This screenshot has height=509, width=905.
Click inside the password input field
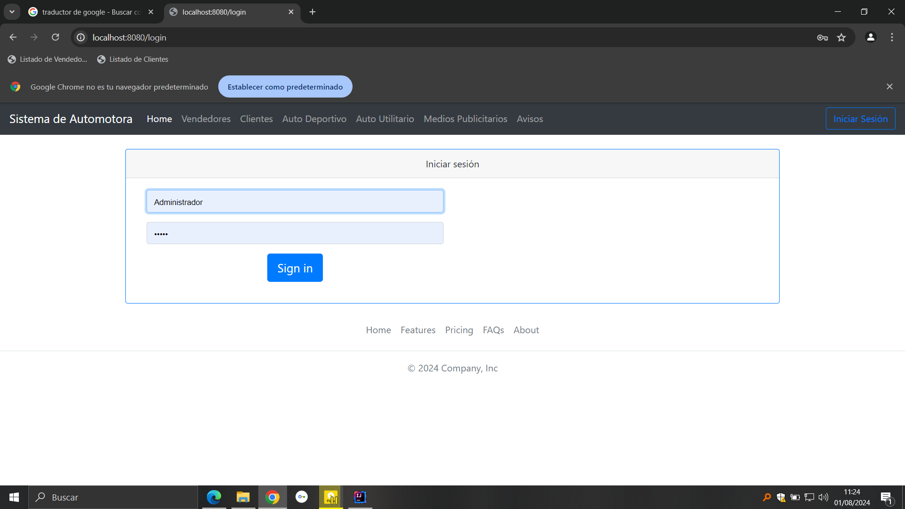click(295, 233)
